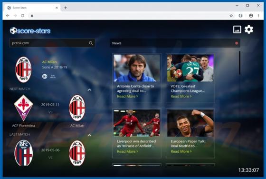Read More on VOTE: Greatest Champions League article
Image resolution: width=266 pixels, height=179 pixels.
click(181, 96)
